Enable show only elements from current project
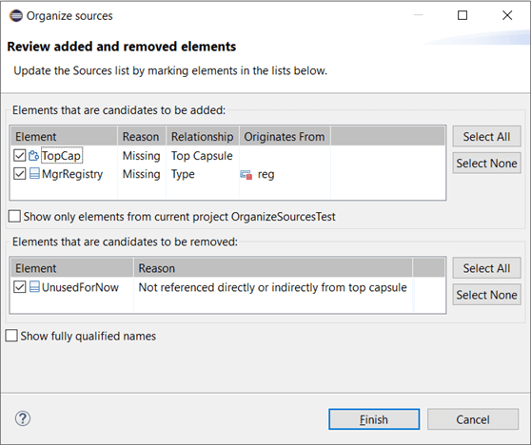 point(14,216)
